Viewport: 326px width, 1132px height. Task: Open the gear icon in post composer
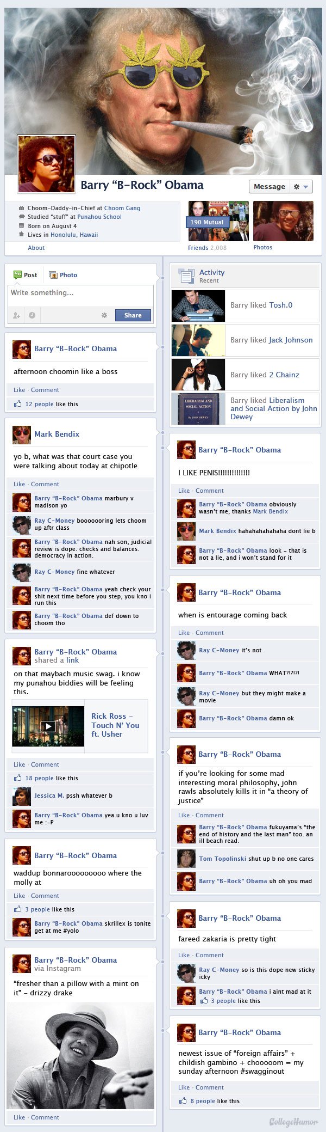click(104, 315)
